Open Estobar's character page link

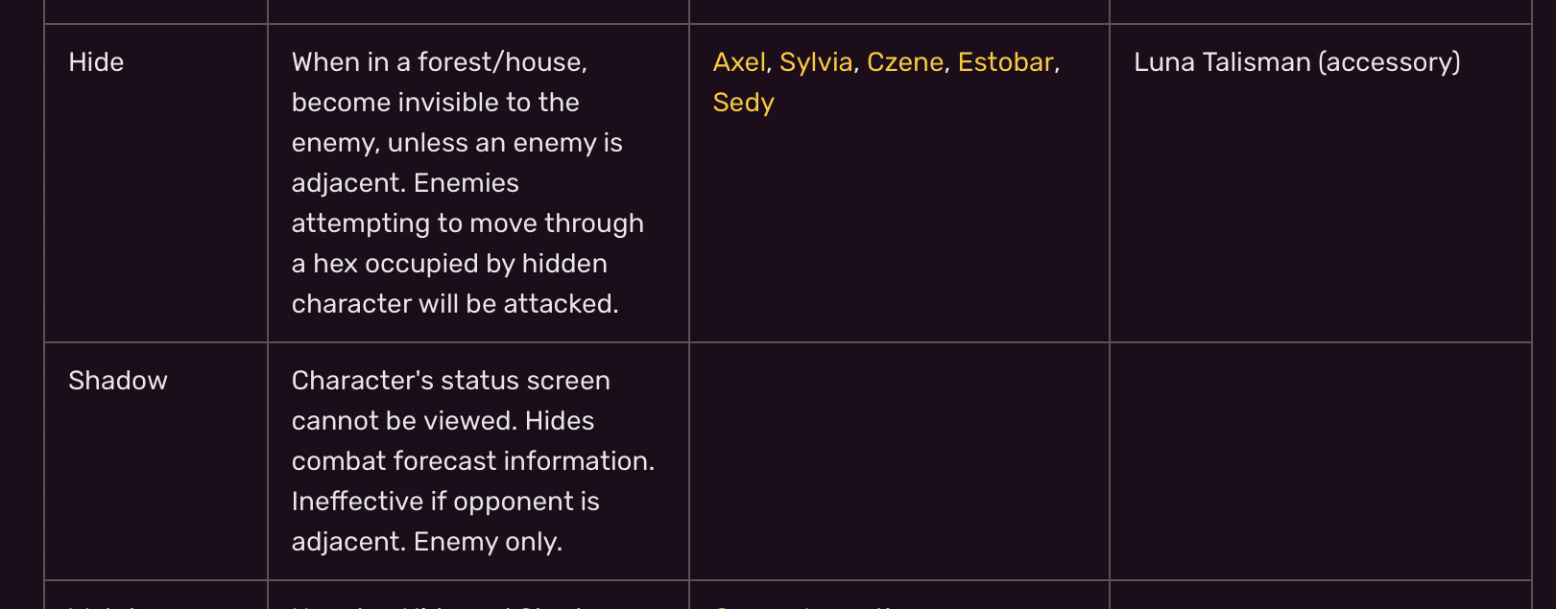(1006, 62)
